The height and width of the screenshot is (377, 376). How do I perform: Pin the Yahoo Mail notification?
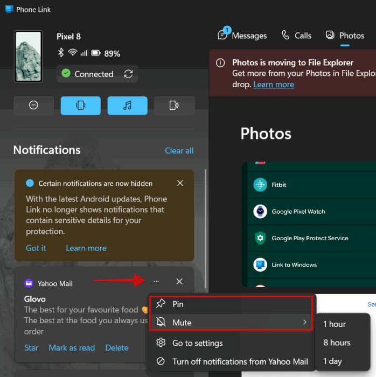[x=178, y=304]
